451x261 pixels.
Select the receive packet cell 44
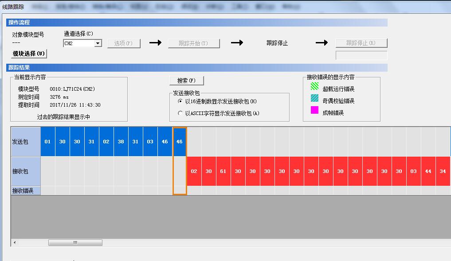[x=428, y=171]
